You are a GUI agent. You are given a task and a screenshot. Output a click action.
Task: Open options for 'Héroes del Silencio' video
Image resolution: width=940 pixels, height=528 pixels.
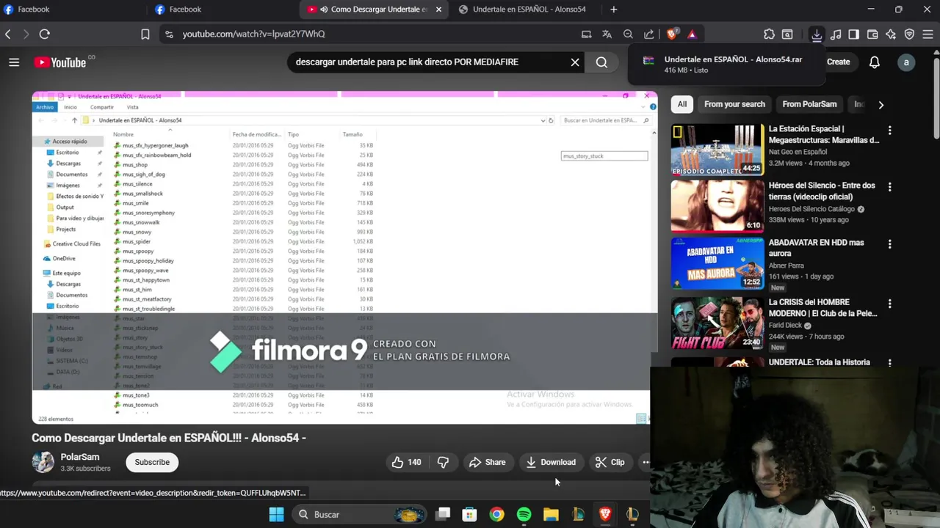click(889, 187)
